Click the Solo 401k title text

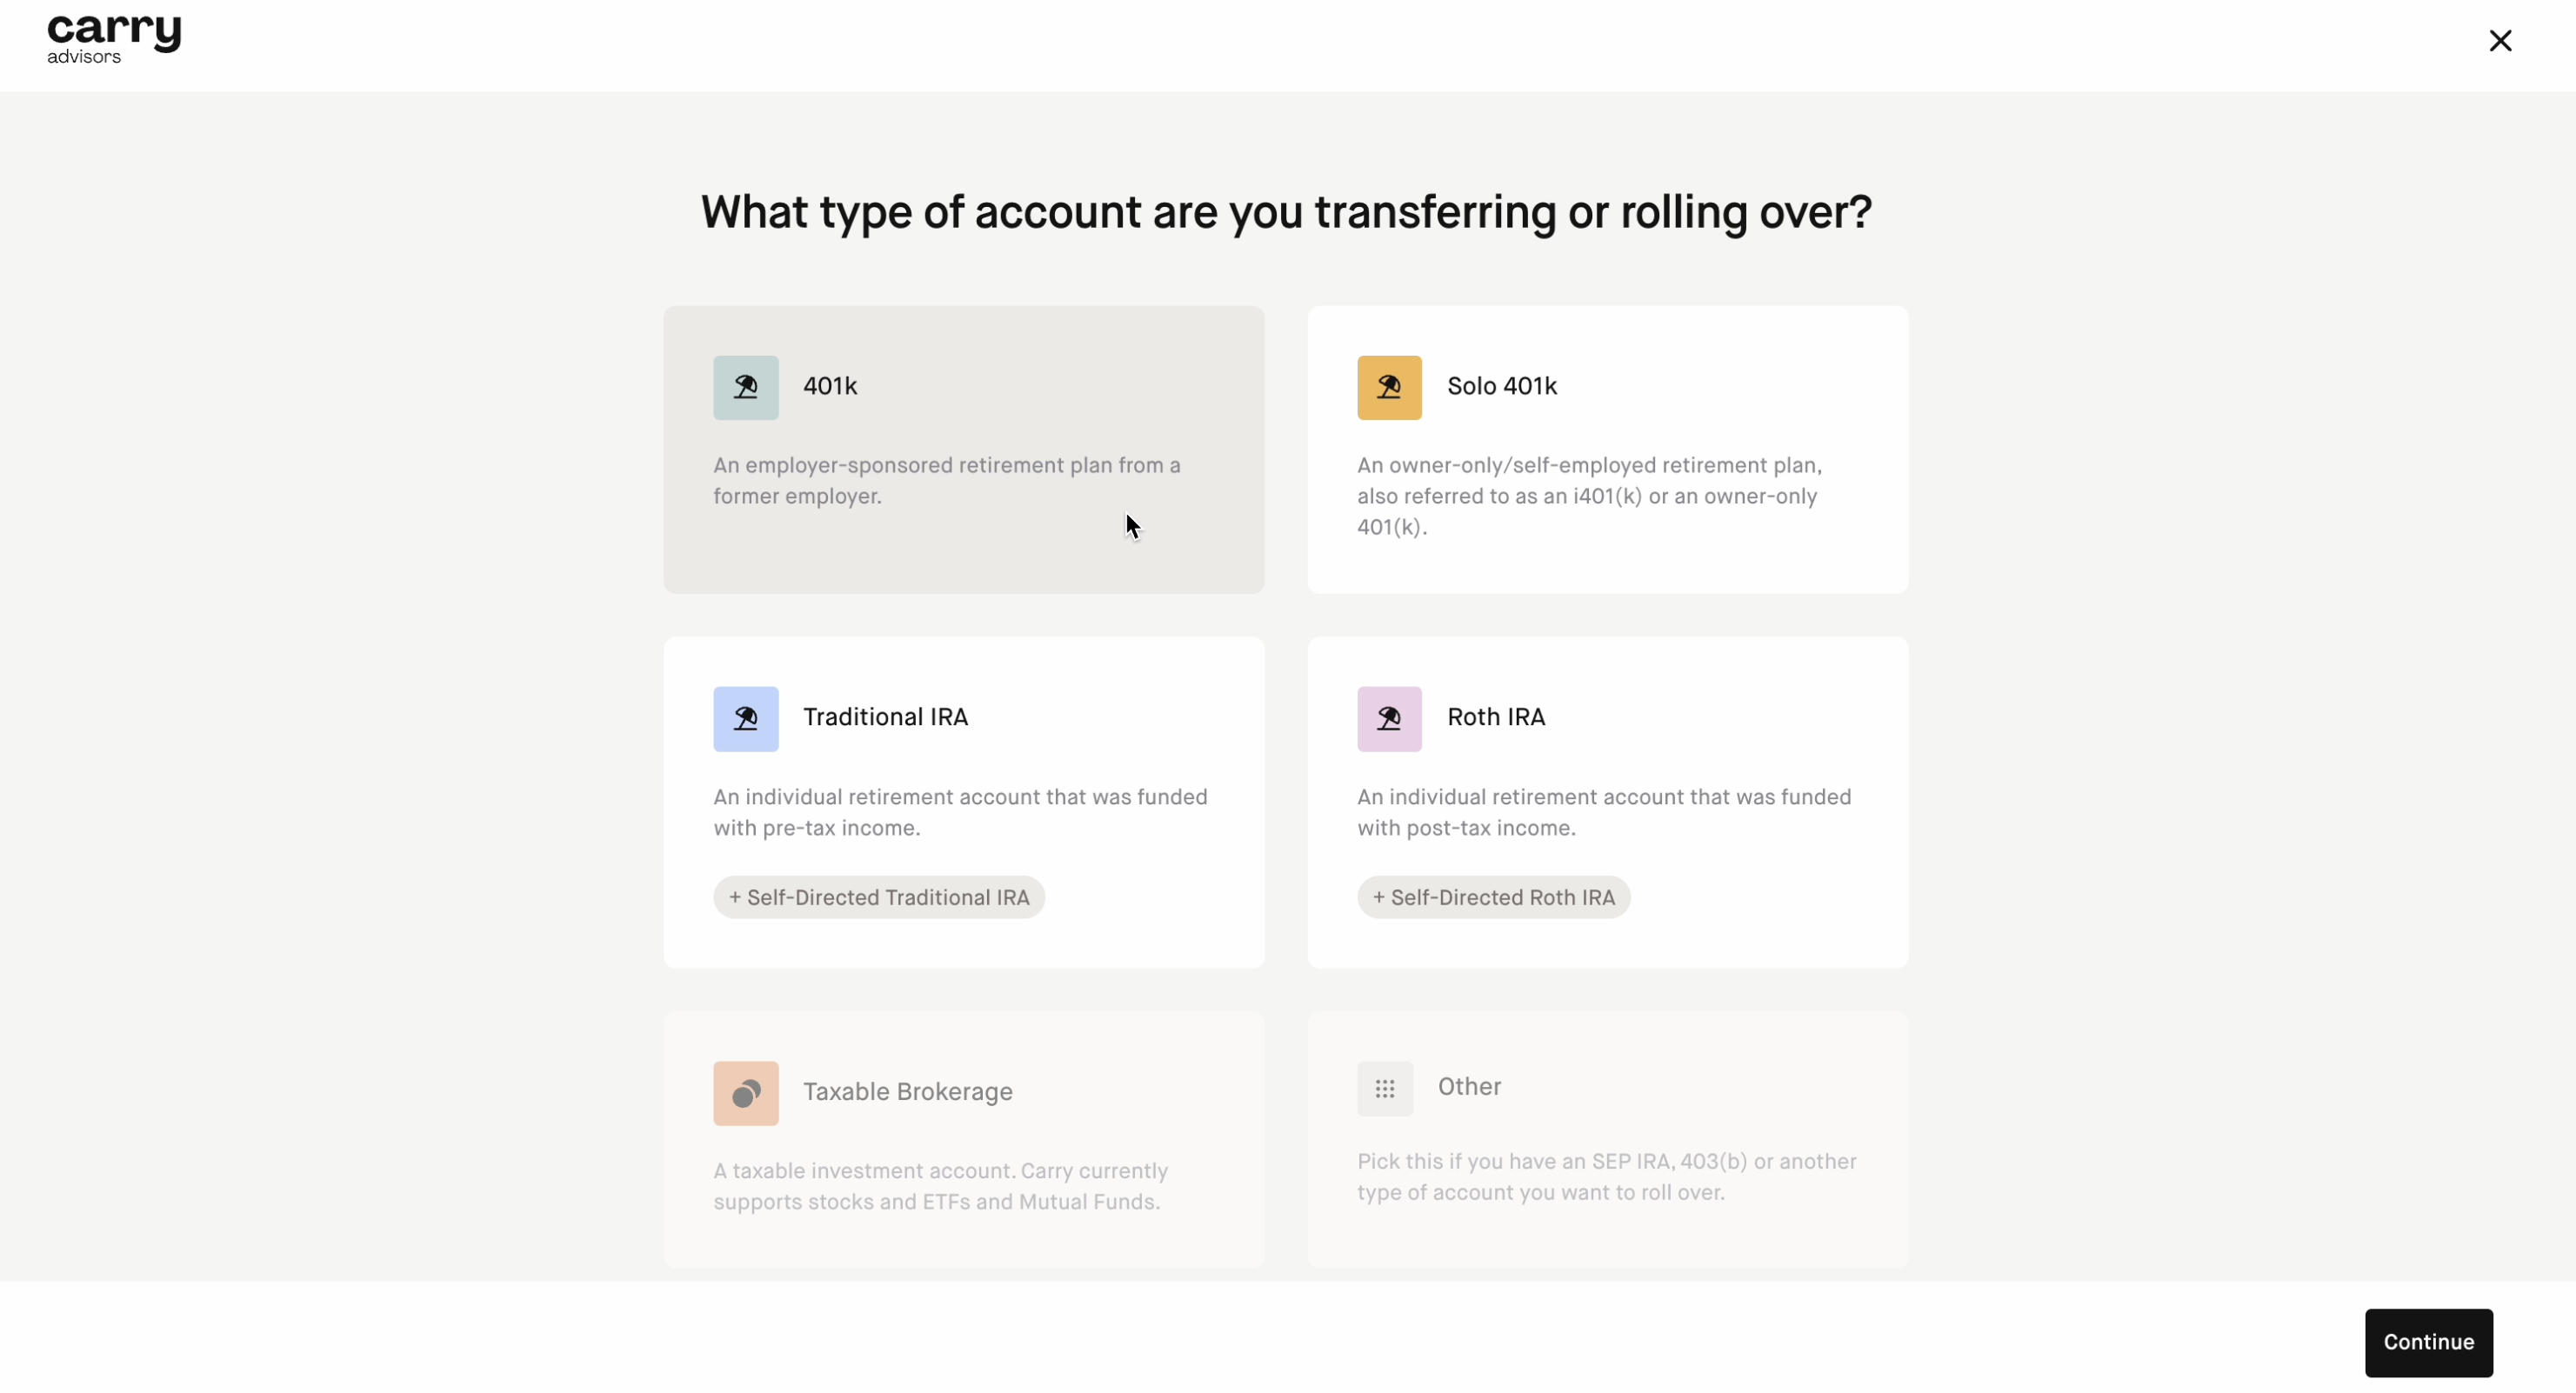pos(1501,386)
